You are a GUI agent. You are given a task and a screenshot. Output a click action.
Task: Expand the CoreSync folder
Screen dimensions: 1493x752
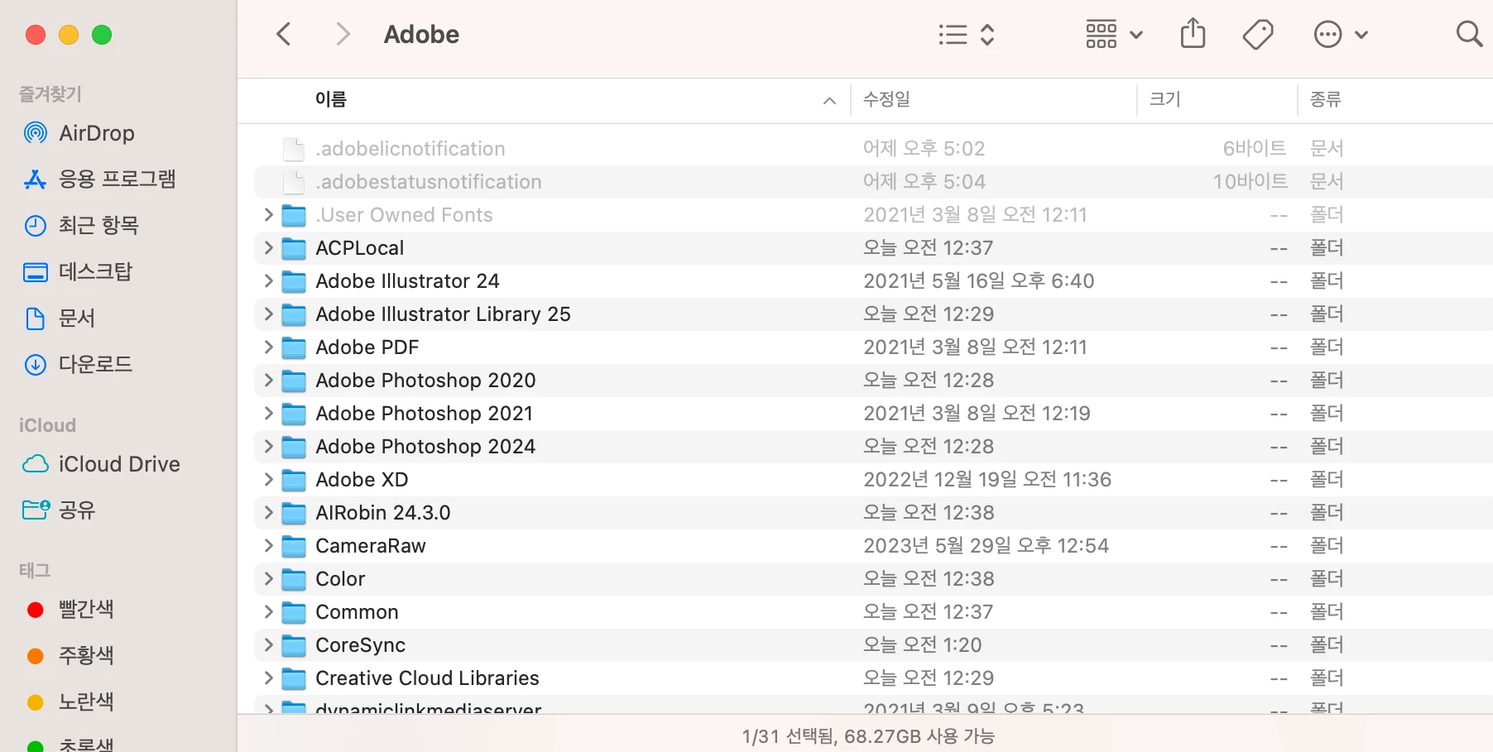point(268,645)
